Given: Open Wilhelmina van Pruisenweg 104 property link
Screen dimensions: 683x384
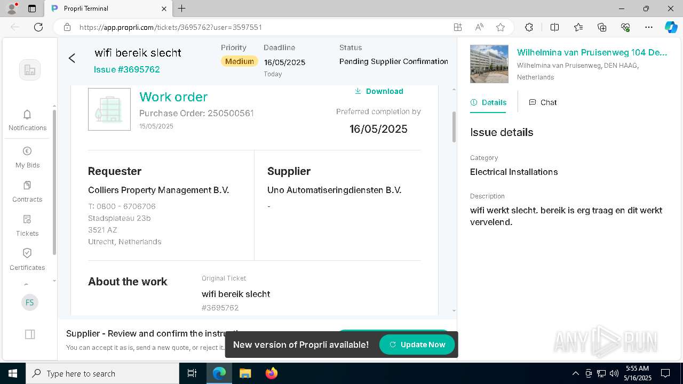Looking at the screenshot, I should [x=592, y=52].
